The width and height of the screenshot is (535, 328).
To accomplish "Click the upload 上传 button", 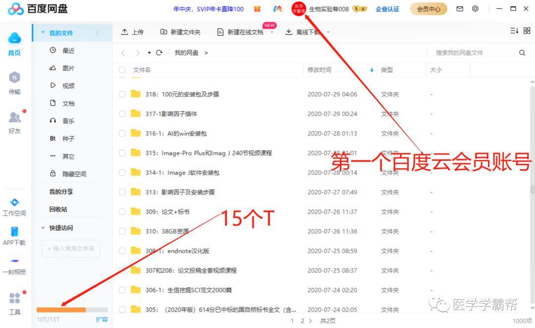I will click(132, 32).
